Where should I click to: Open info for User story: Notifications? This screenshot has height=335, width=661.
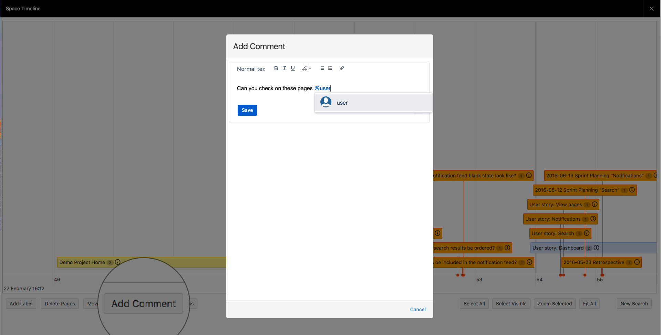pyautogui.click(x=593, y=219)
